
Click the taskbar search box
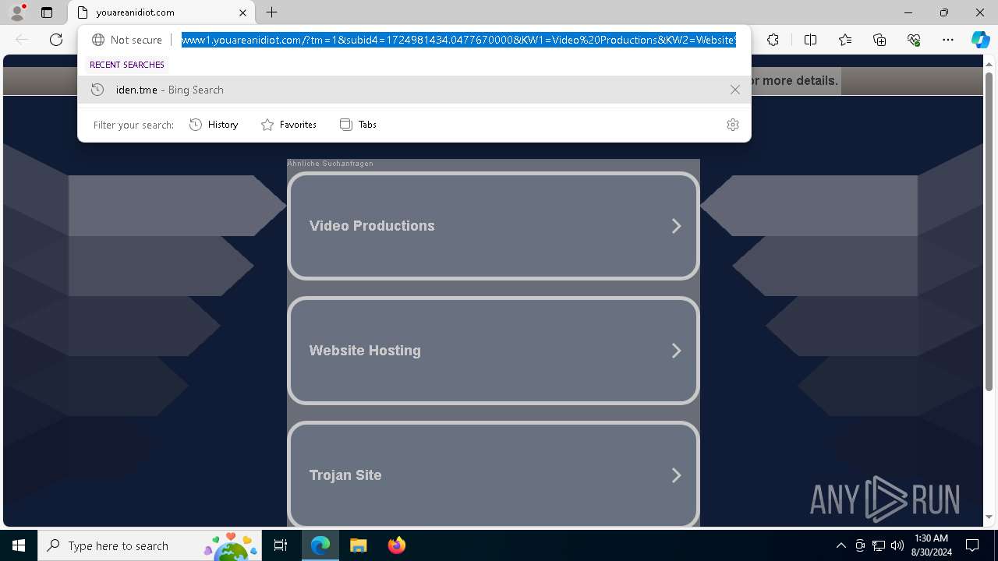(150, 545)
